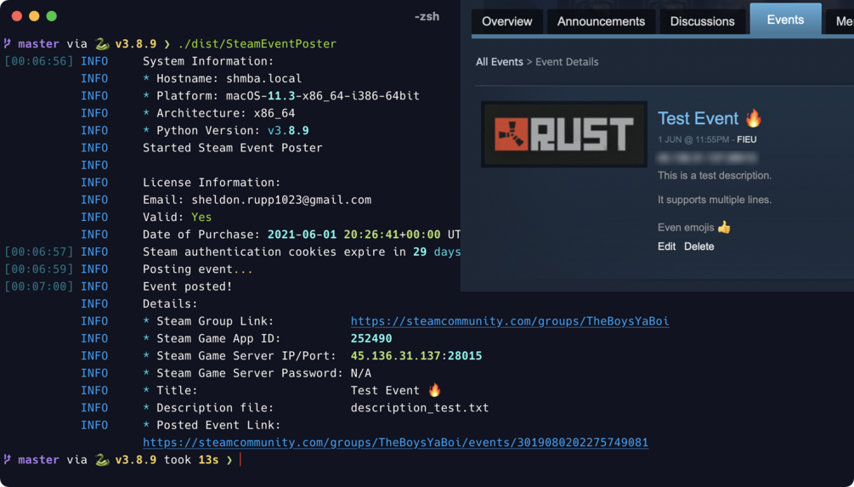The height and width of the screenshot is (487, 854).
Task: Click the Server Password N/A value
Action: tap(361, 373)
